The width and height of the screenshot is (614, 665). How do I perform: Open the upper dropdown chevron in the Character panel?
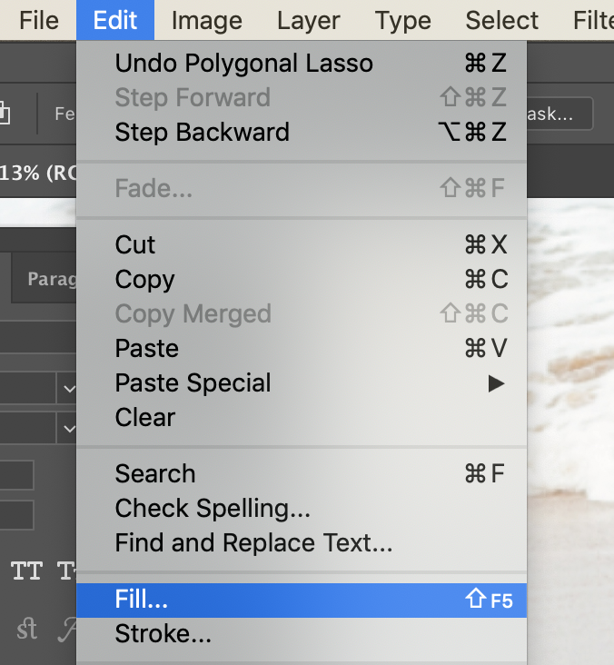click(x=69, y=390)
